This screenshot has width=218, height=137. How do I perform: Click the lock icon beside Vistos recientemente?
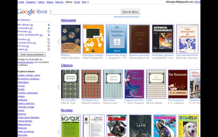[49, 35]
